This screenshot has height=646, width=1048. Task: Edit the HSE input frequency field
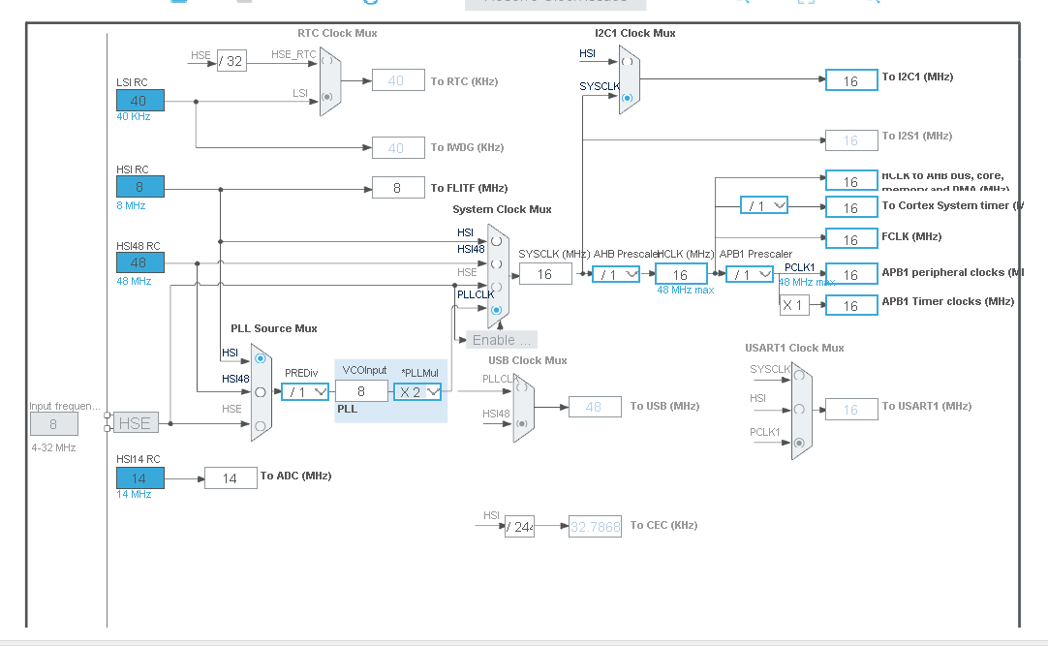pyautogui.click(x=54, y=423)
